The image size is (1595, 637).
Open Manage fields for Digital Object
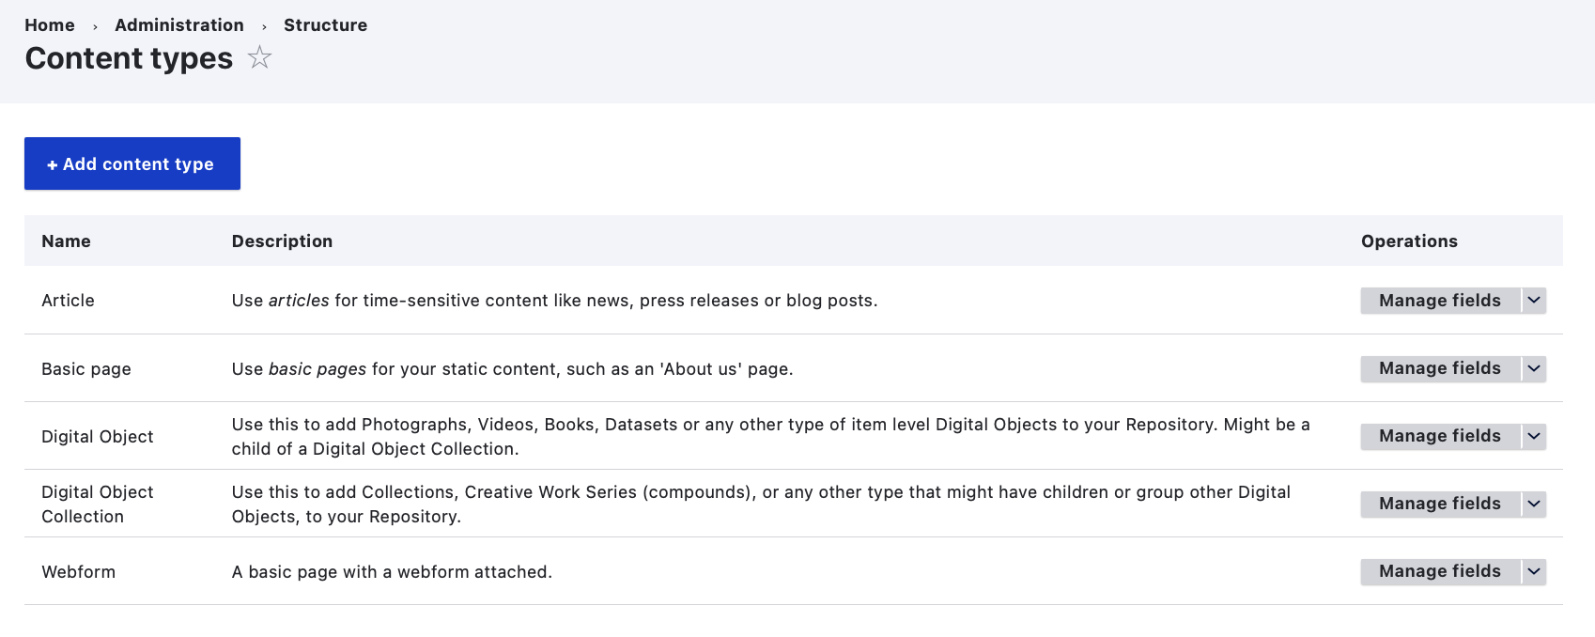[x=1439, y=436]
